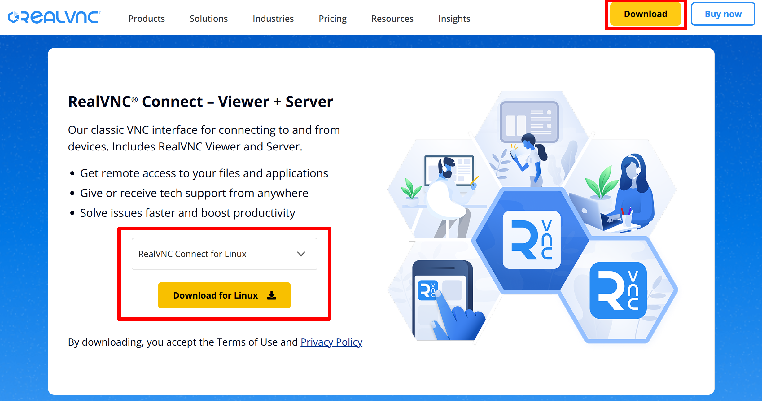762x401 pixels.
Task: Expand the platform chevron arrow
Action: [301, 254]
